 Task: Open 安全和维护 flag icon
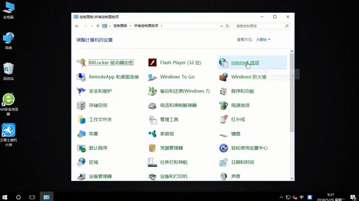(81, 91)
